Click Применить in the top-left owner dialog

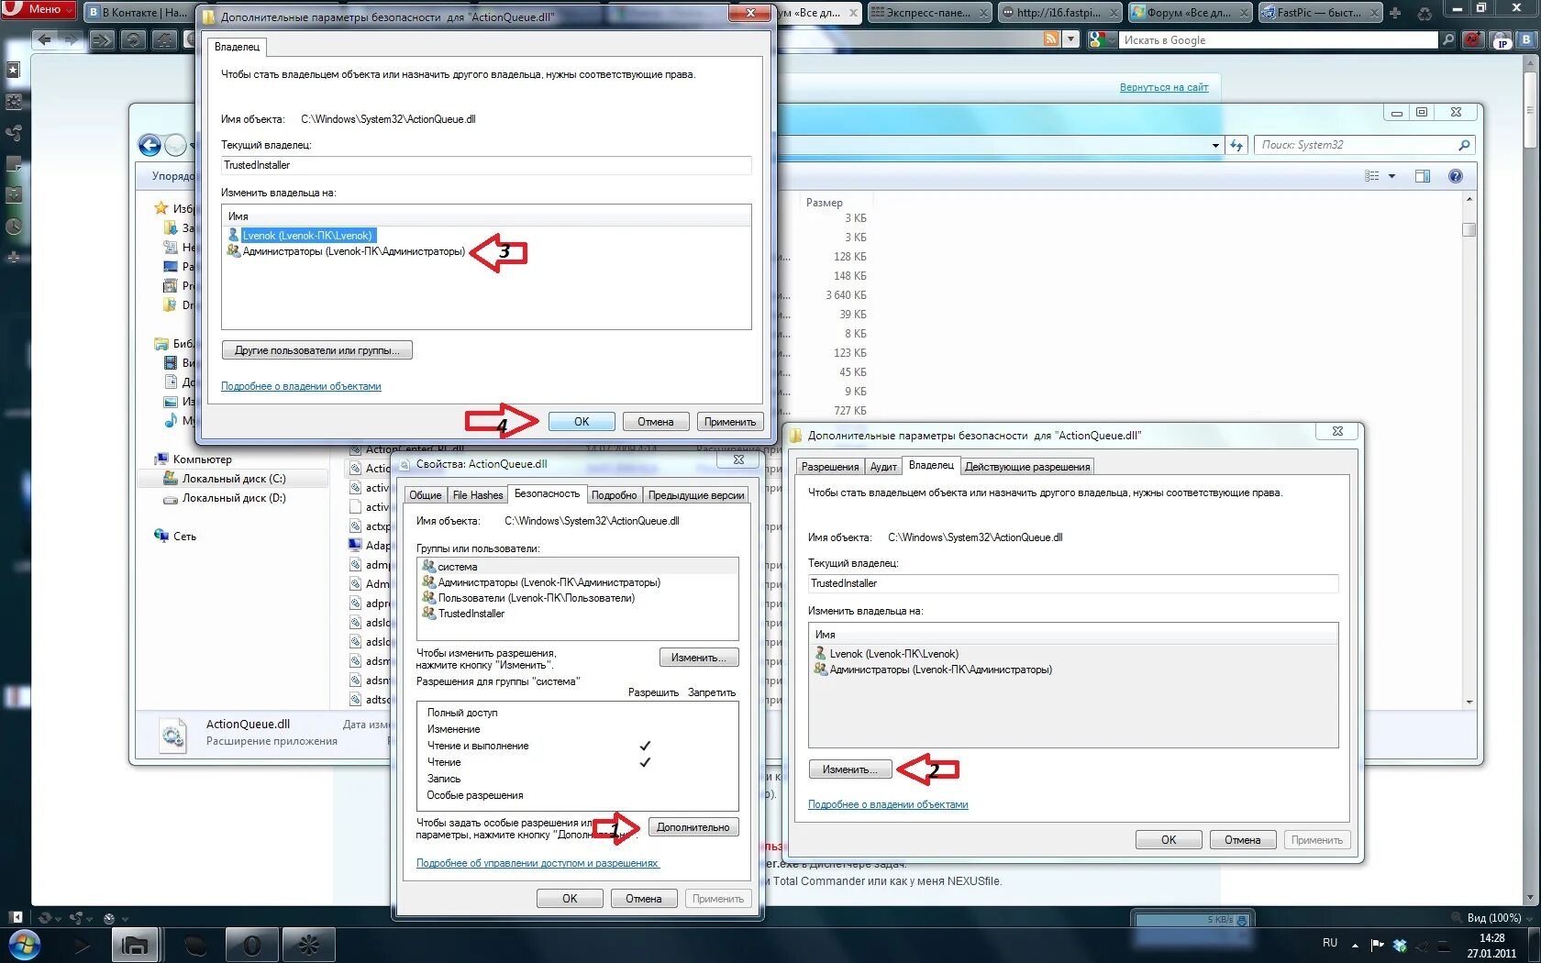point(730,422)
